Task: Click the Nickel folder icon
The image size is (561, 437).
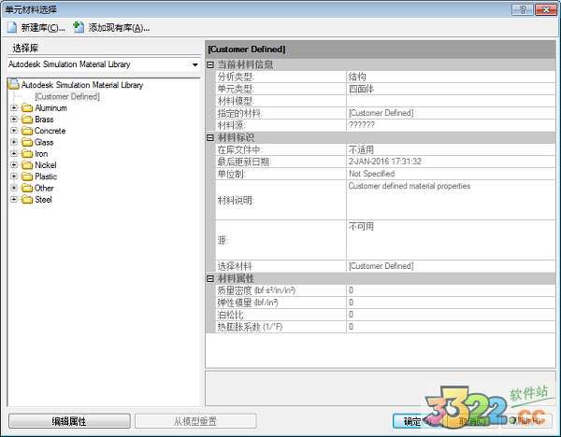Action: 27,165
